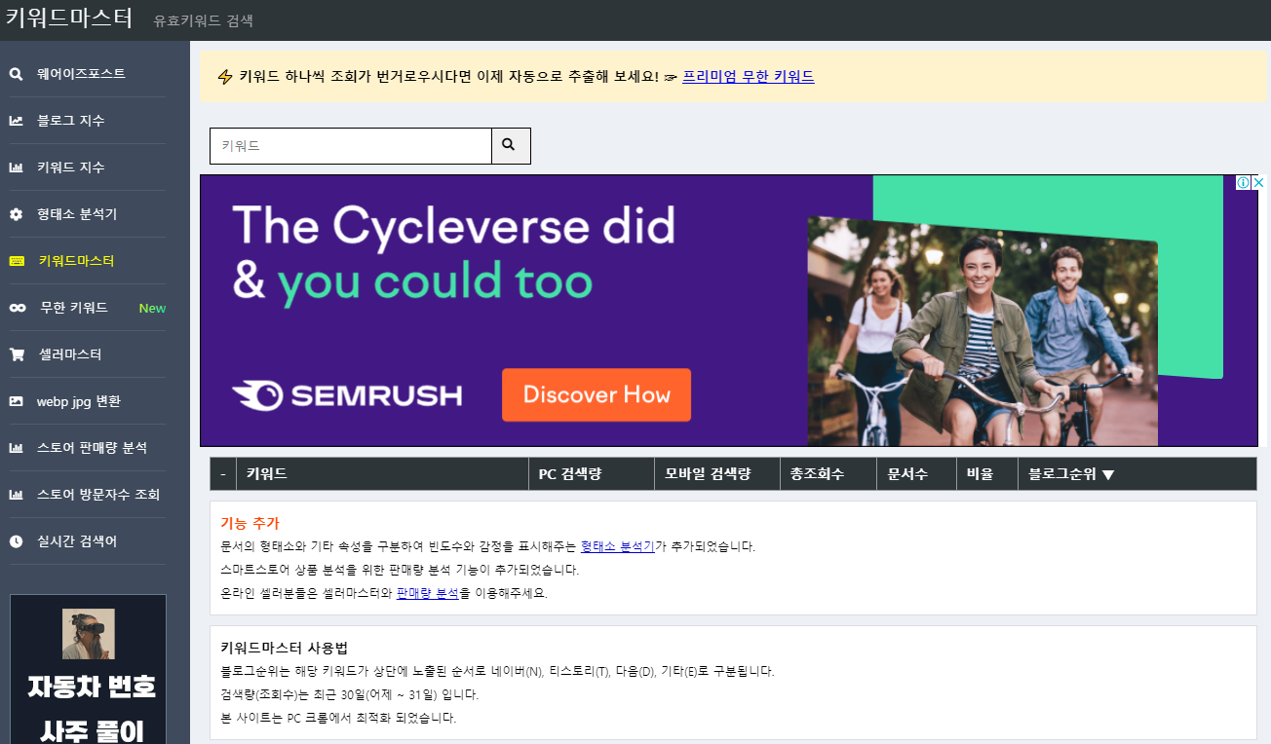Open 웨어이즈포스트 in the sidebar

81,74
